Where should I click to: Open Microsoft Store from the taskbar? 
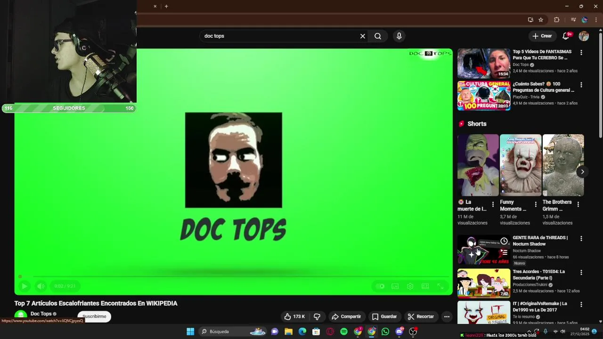coord(316,331)
